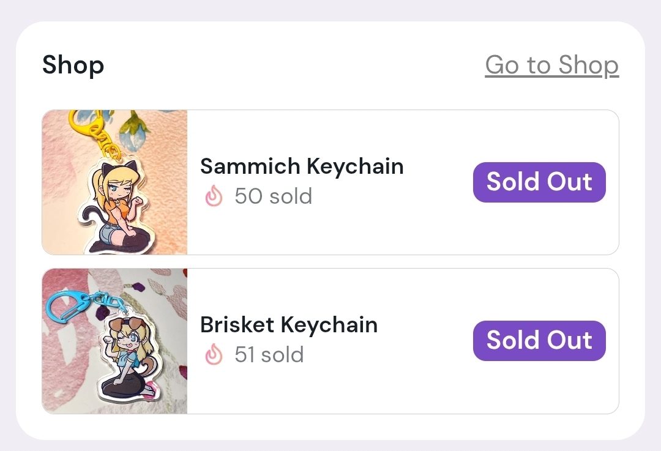Viewport: 661px width, 451px height.
Task: Click the 50 sold count text
Action: (273, 196)
